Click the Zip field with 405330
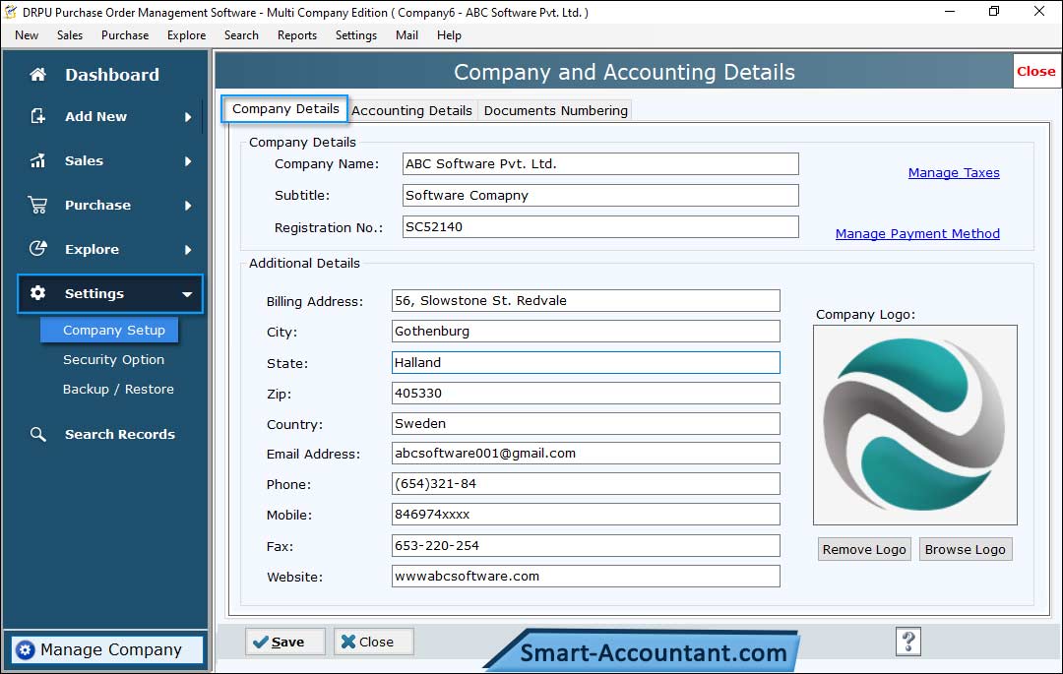1063x674 pixels. (586, 393)
